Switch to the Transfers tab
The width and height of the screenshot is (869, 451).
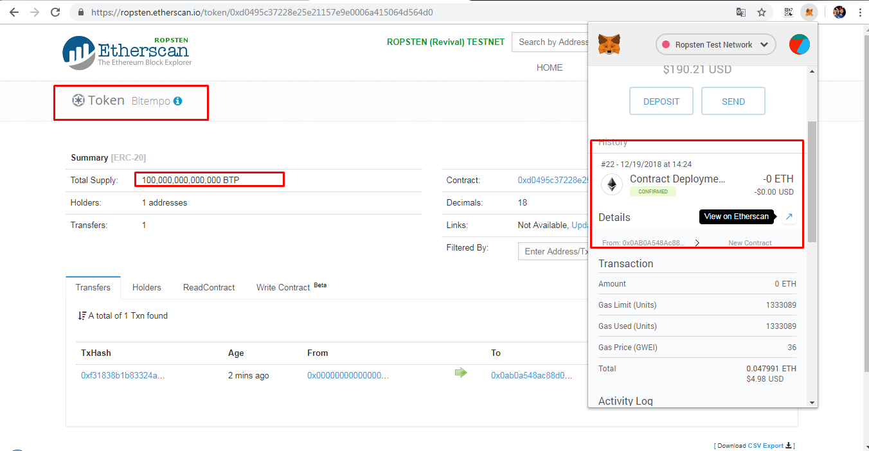pyautogui.click(x=93, y=287)
